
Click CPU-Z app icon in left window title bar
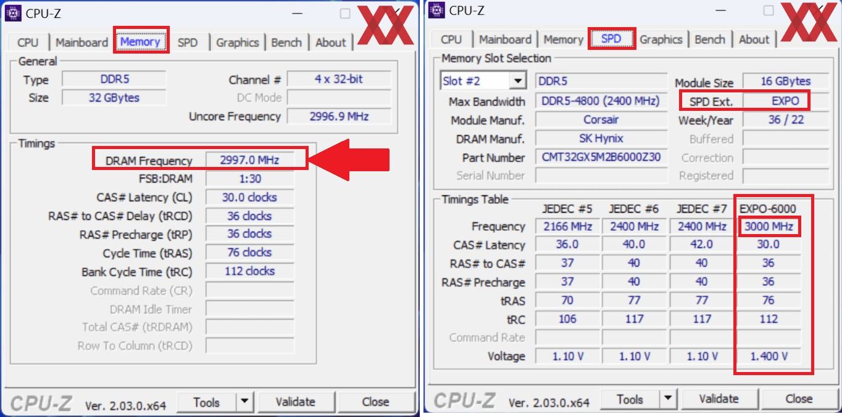click(13, 13)
